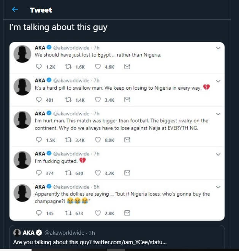Screen dimensions: 239x251
Task: Retweet the 'dollies are saying' tweet
Action: pos(69,213)
